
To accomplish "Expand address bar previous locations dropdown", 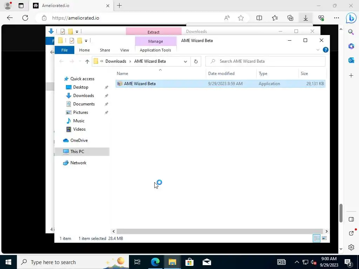I will click(x=185, y=61).
